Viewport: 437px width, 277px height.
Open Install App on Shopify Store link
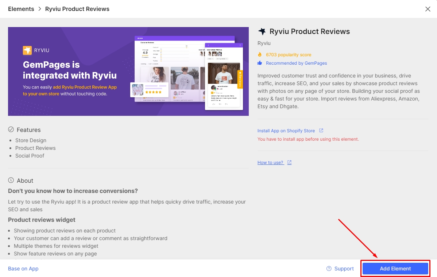click(x=286, y=131)
